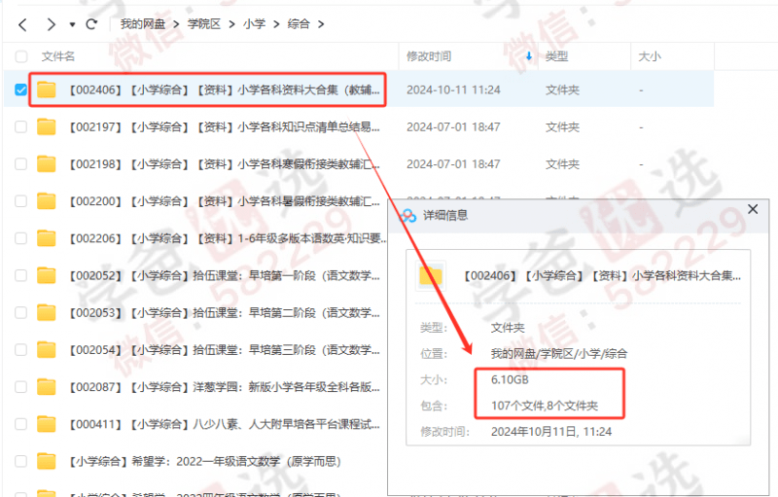Open 综合 breadcrumb segment
The height and width of the screenshot is (497, 778).
tap(299, 23)
